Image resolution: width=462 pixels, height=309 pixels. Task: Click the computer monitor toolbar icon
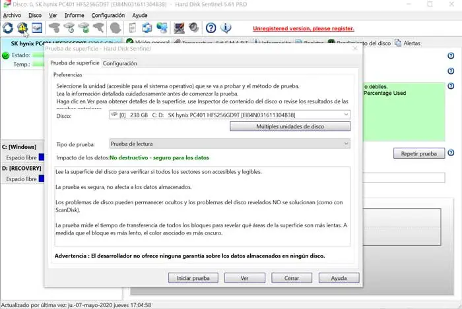(x=179, y=28)
